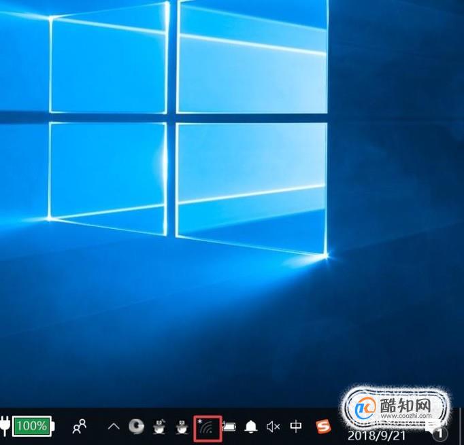Viewport: 464px width, 445px height.
Task: Switch the 中 input language indicator
Action: 296,426
